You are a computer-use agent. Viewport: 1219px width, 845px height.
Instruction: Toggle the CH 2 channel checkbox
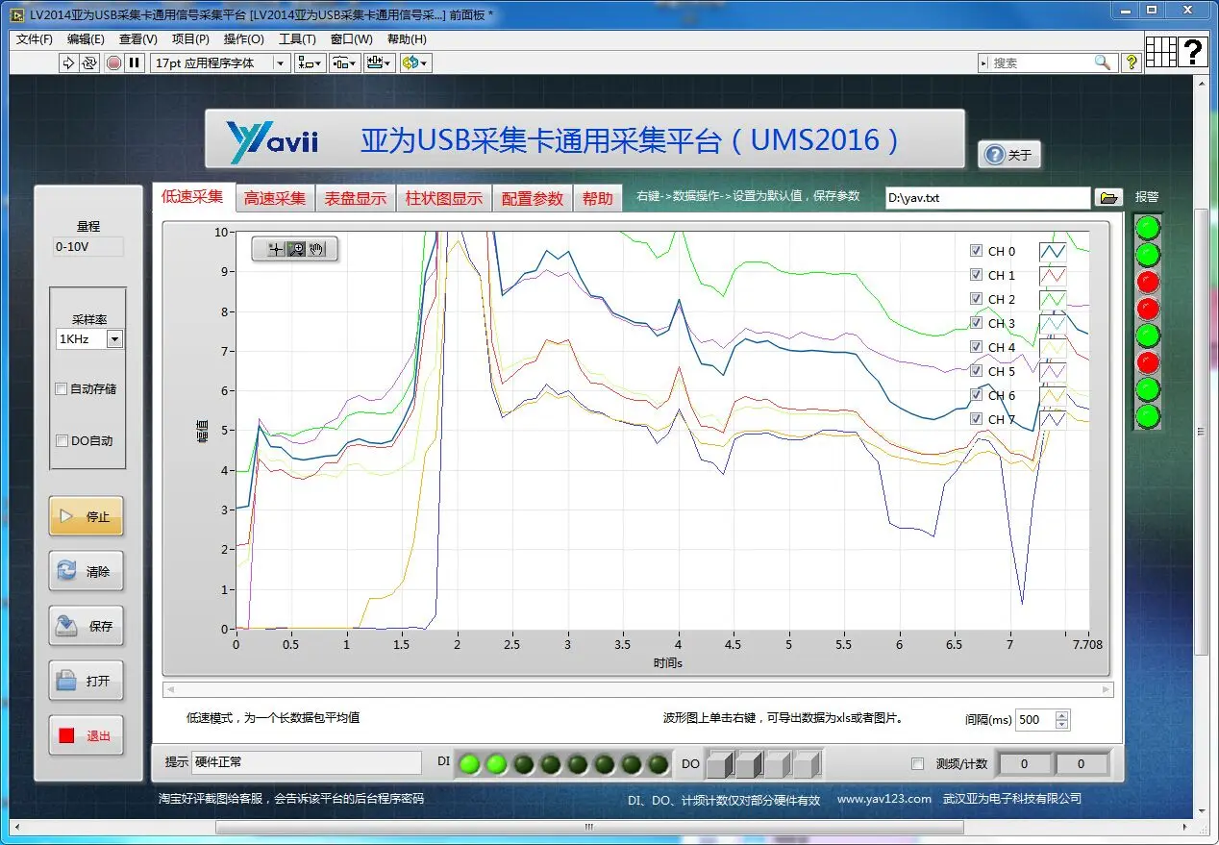coord(976,299)
